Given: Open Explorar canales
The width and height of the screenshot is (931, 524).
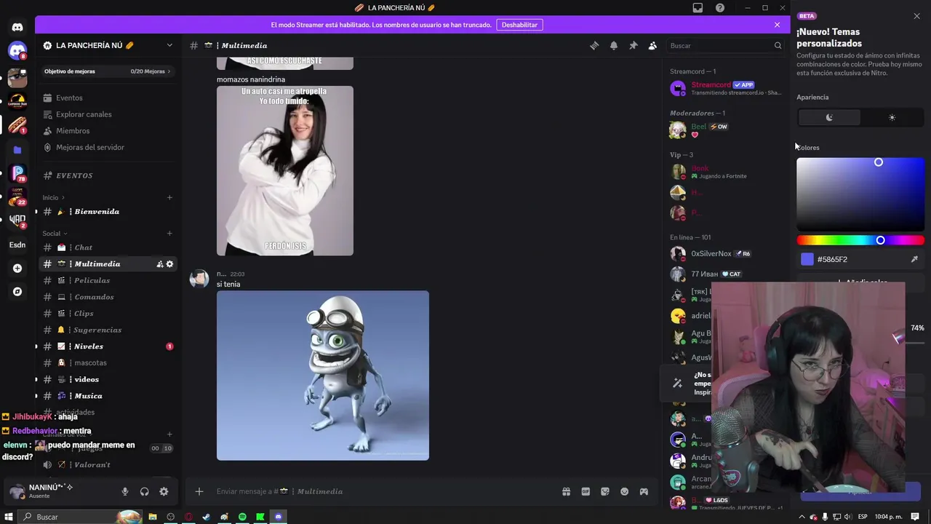Looking at the screenshot, I should tap(108, 114).
